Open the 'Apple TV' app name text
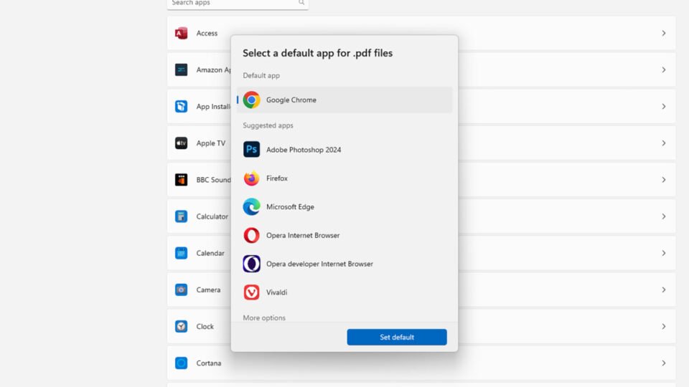Screen dimensions: 689x387 tap(211, 143)
